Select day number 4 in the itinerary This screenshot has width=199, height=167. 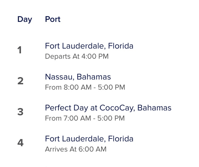point(20,143)
